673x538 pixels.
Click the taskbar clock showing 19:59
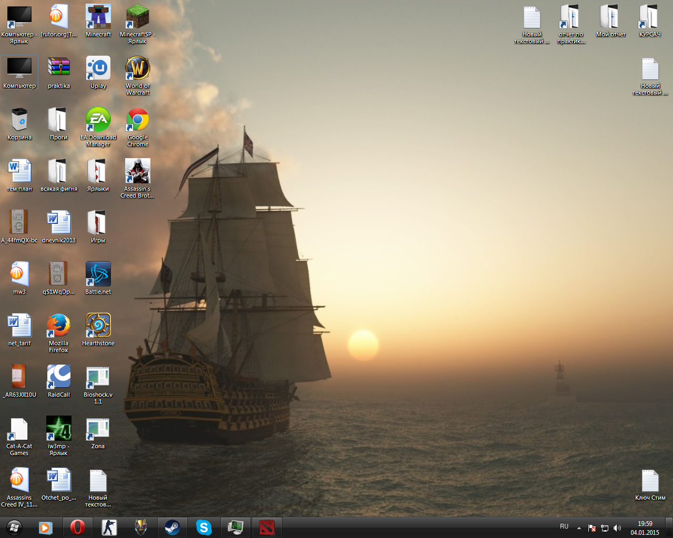pyautogui.click(x=645, y=527)
